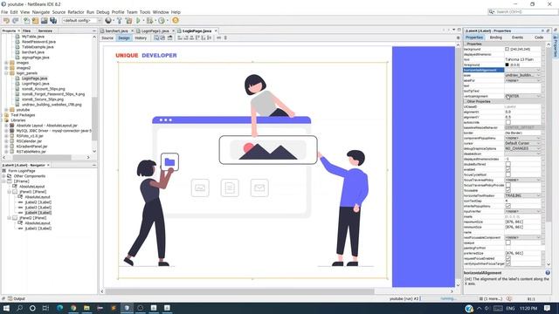This screenshot has height=314, width=559.
Task: Click the Profile Project toolbar icon
Action: (x=162, y=21)
